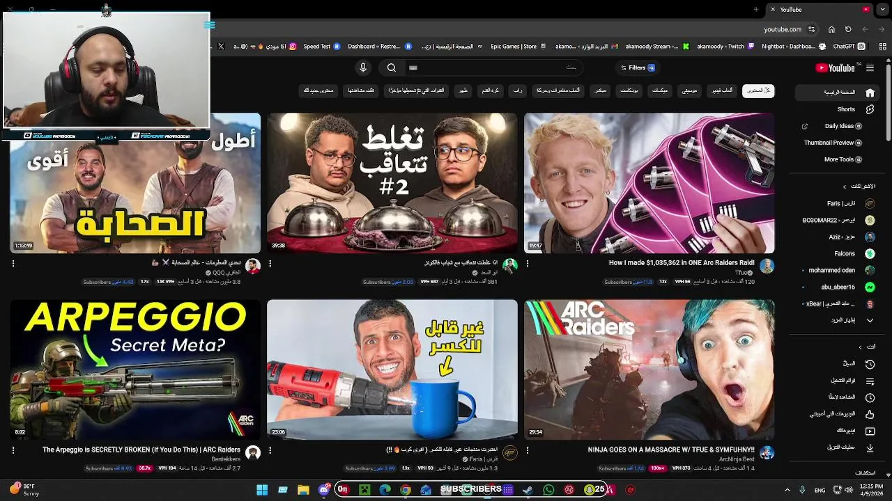Reload the page with refresh icon

[848, 29]
